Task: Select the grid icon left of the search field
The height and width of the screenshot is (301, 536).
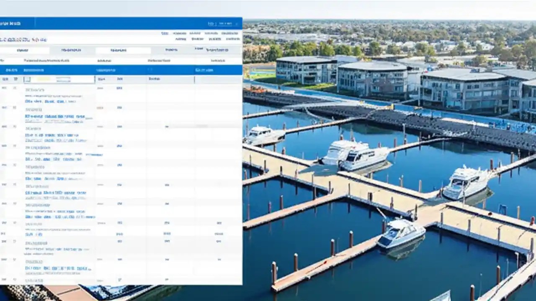Action: (5, 79)
